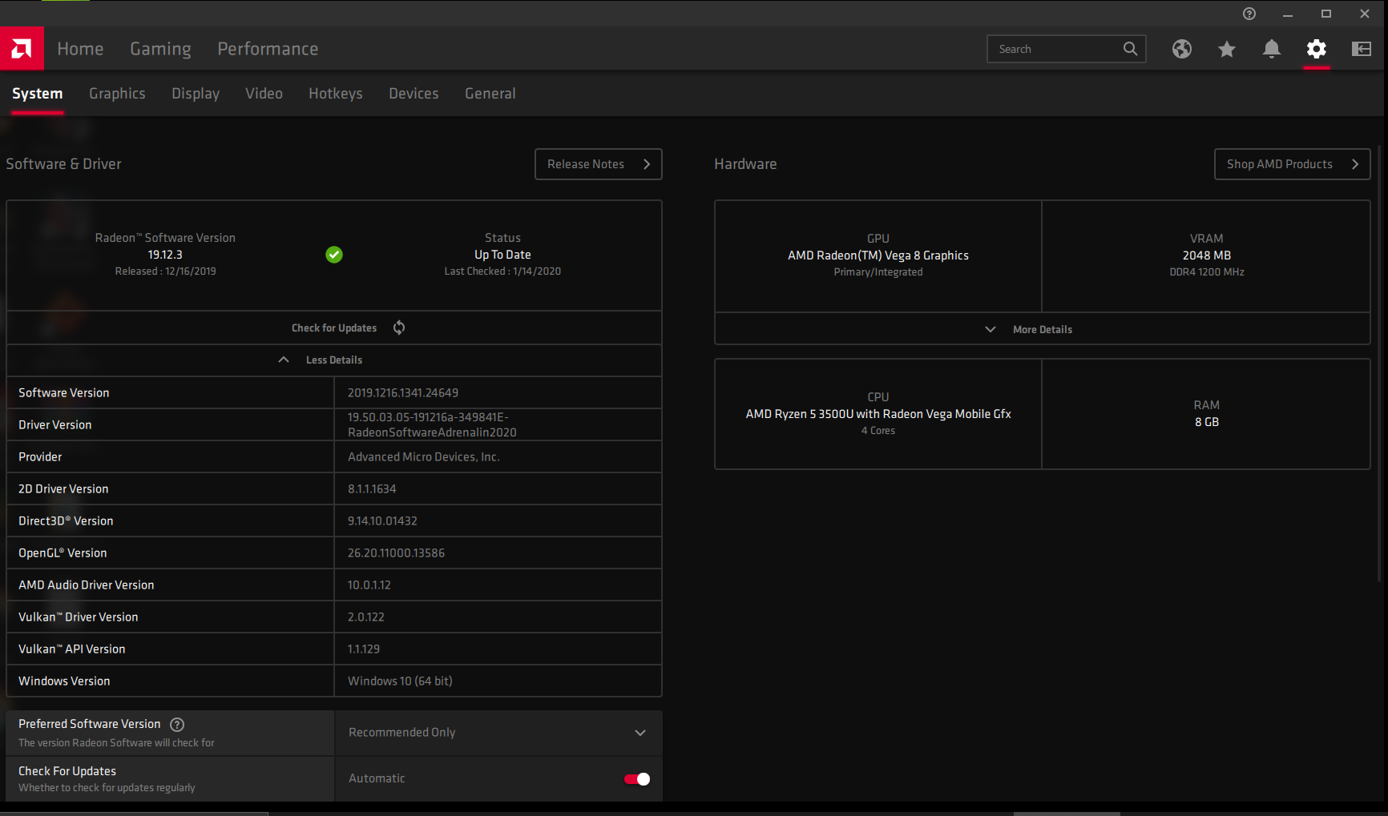Click Windows 10 (64 bit) value
Viewport: 1388px width, 816px height.
point(400,681)
